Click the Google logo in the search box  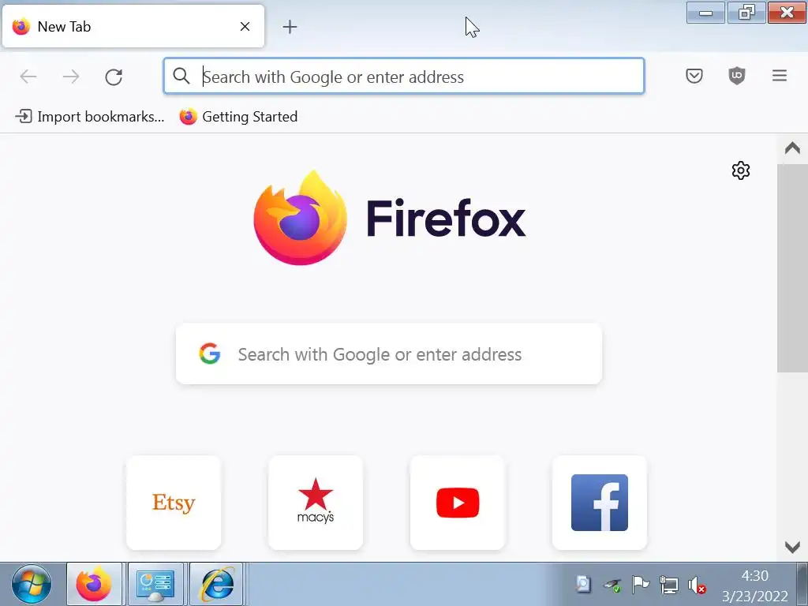coord(210,354)
